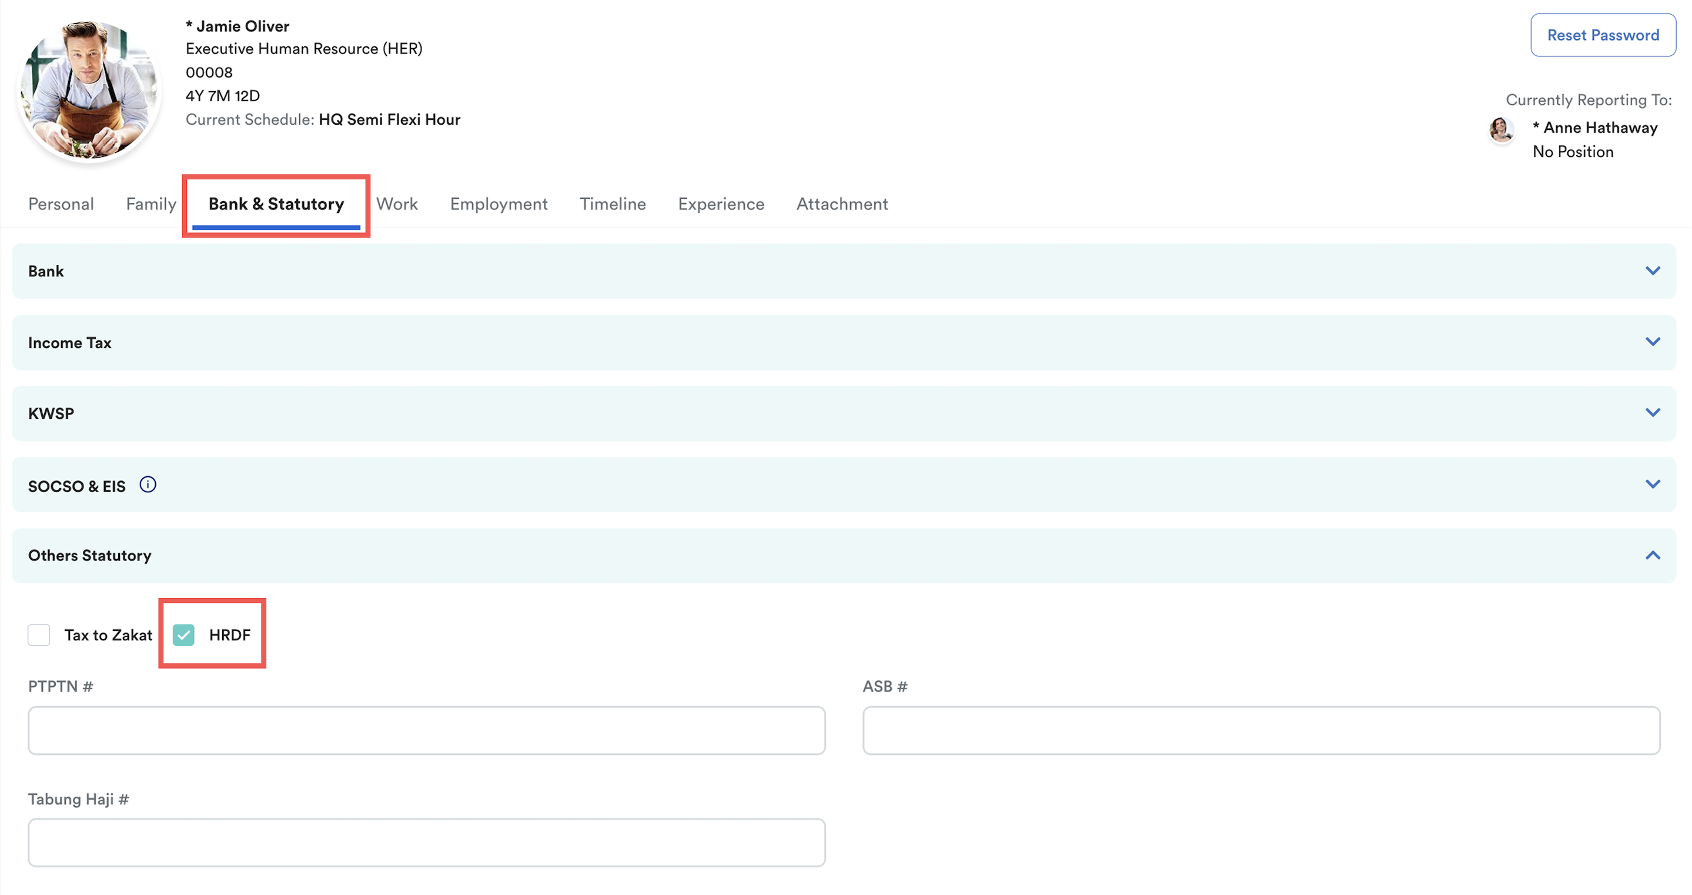This screenshot has width=1692, height=895.
Task: Open the Employment tab
Action: click(499, 203)
